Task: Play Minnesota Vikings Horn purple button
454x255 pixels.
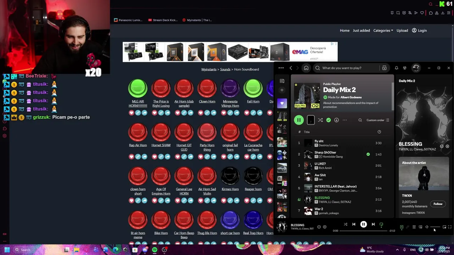Action: (230, 88)
